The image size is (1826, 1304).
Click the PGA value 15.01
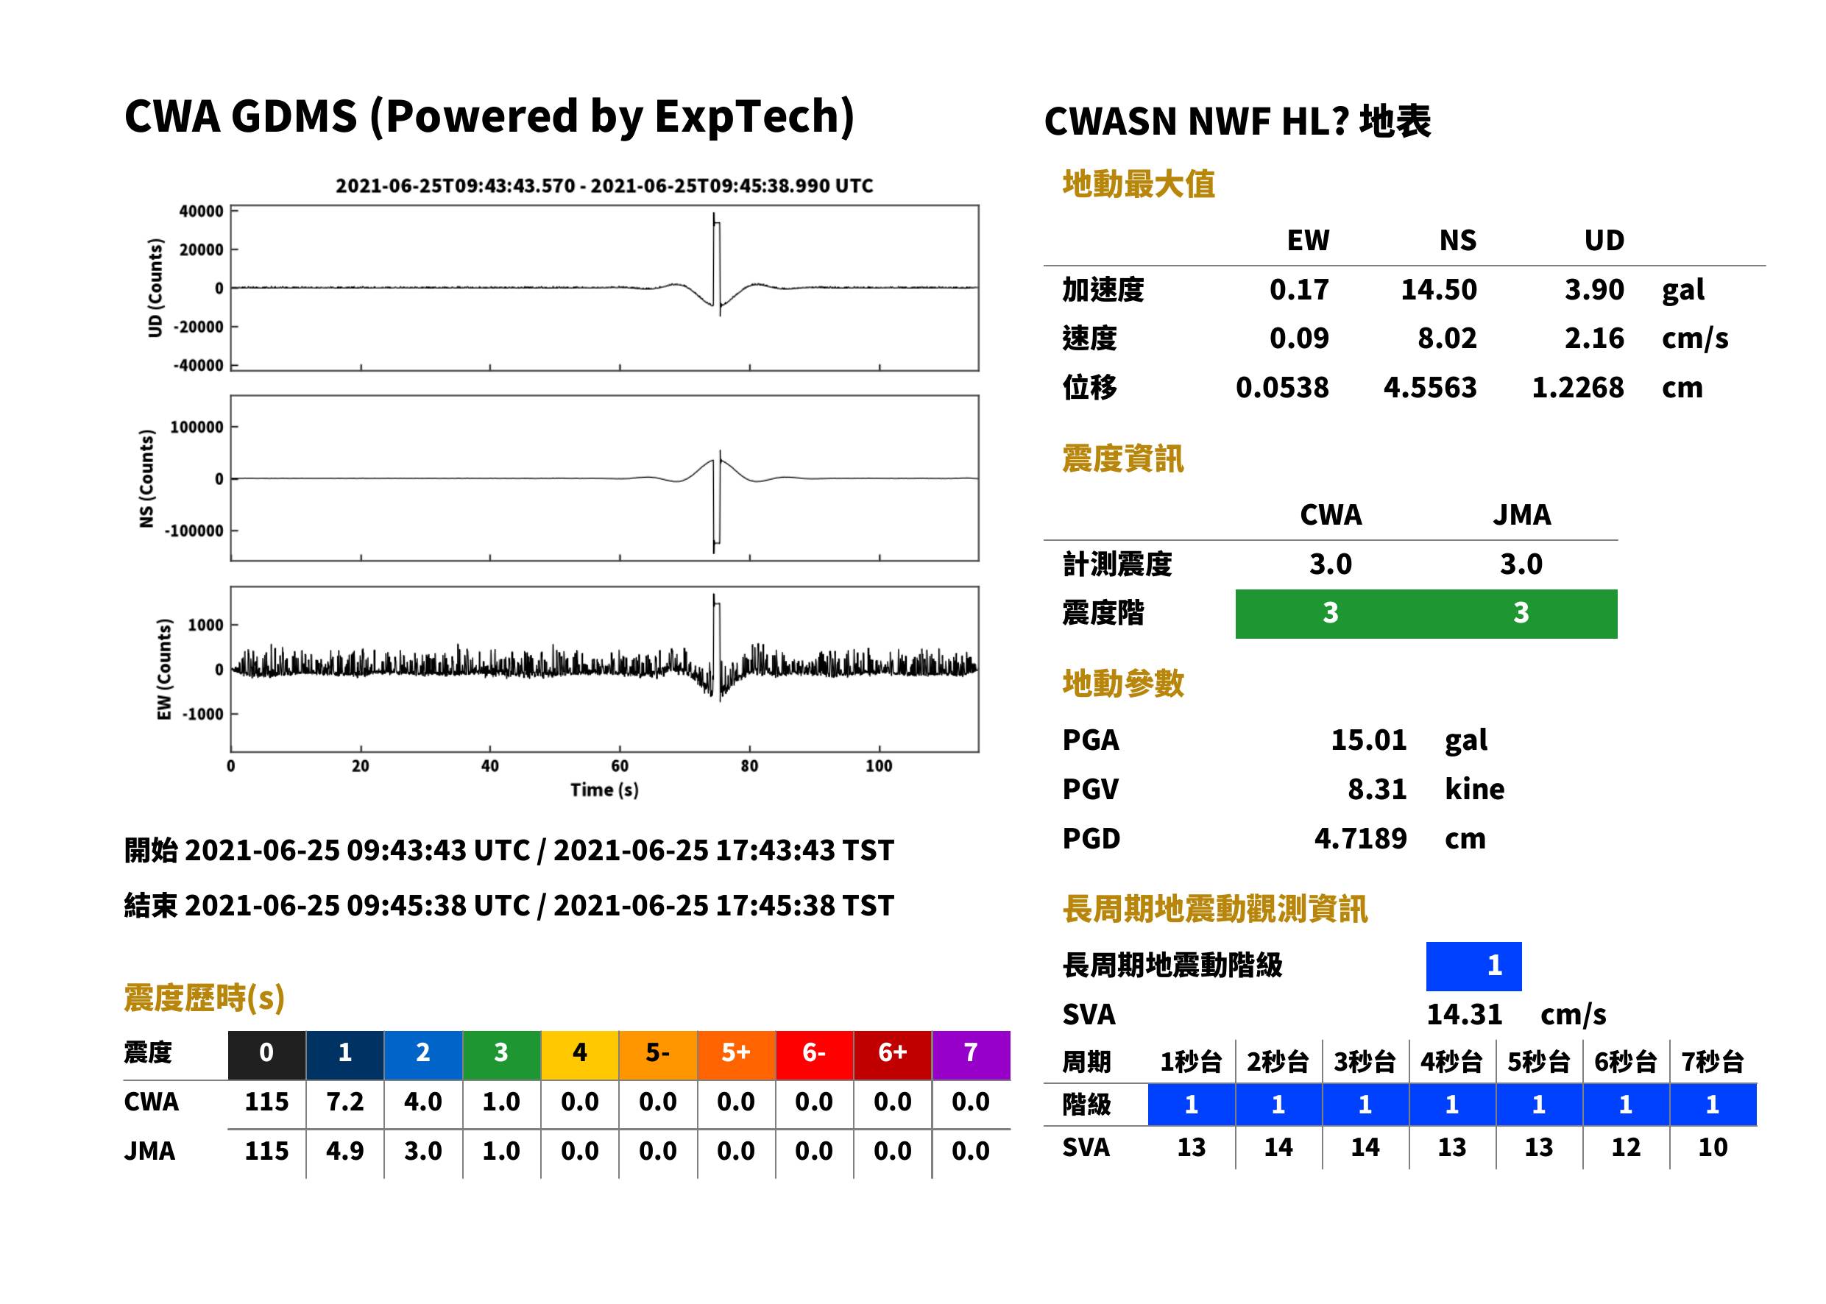tap(1368, 740)
